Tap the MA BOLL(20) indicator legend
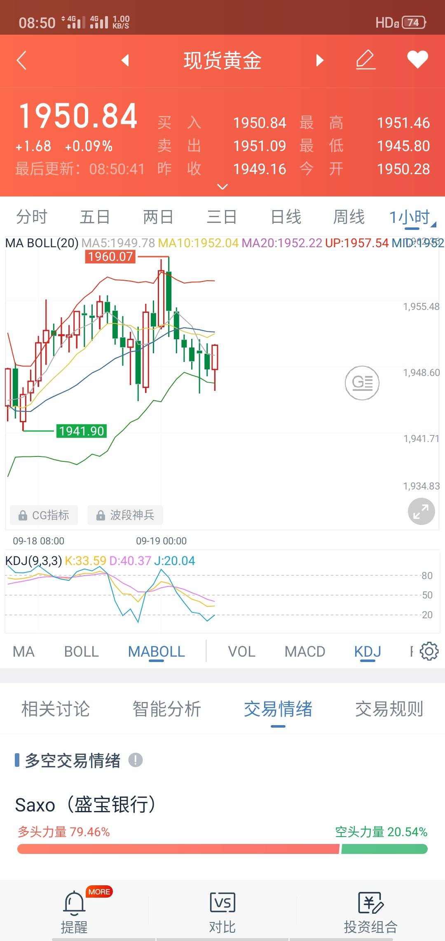Viewport: 445px width, 941px height. 42,243
